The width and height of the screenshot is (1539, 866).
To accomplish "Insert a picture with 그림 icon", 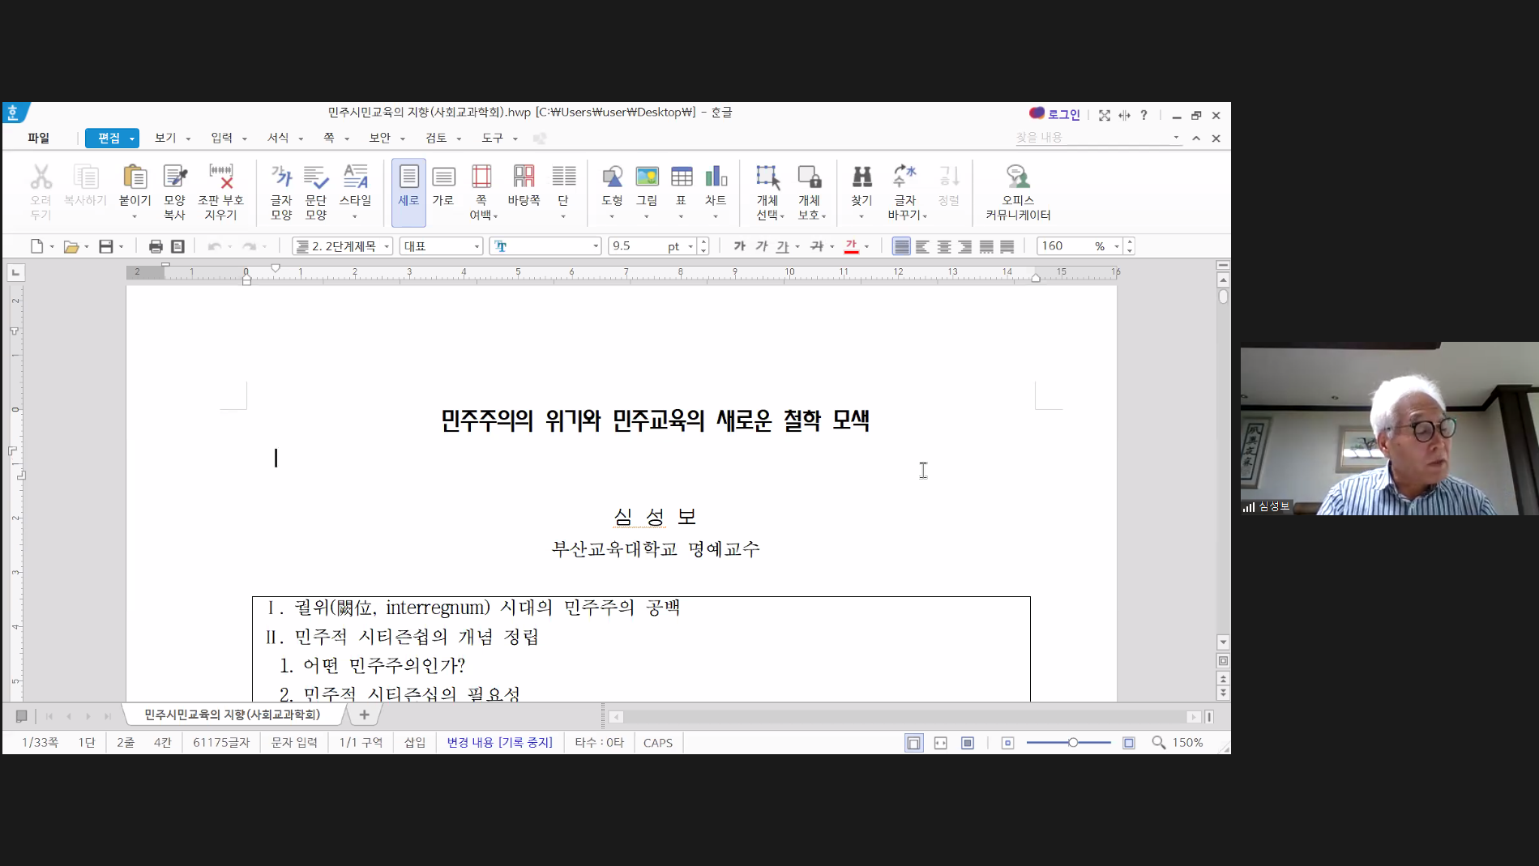I will pos(647,177).
